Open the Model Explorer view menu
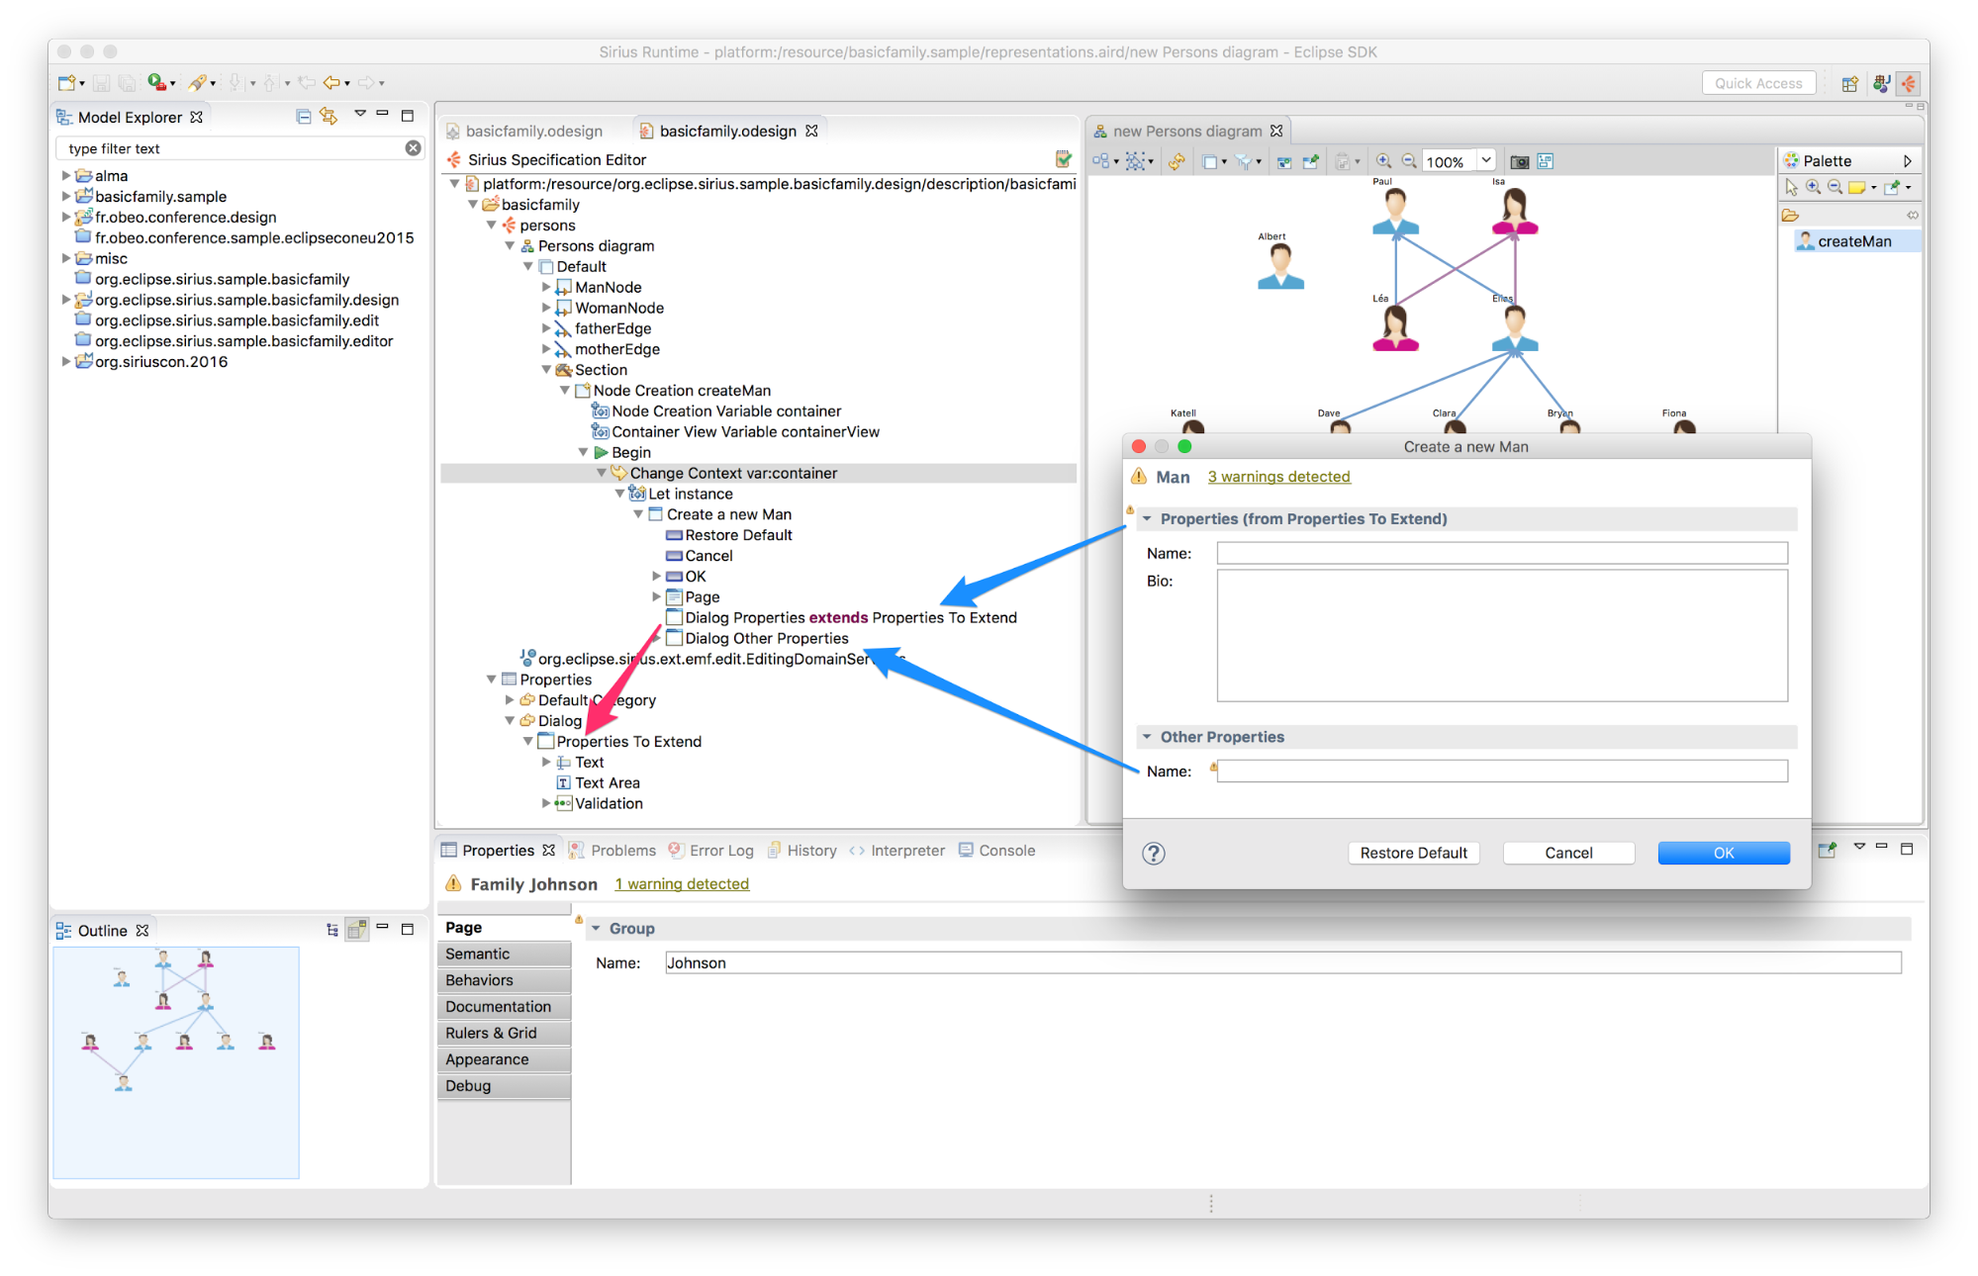 click(360, 115)
